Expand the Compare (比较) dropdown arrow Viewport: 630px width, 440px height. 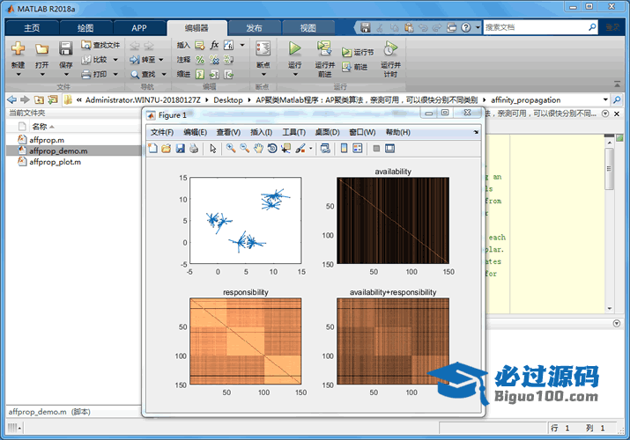point(115,60)
